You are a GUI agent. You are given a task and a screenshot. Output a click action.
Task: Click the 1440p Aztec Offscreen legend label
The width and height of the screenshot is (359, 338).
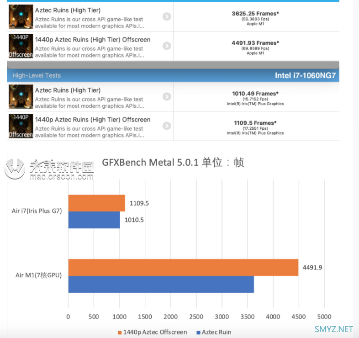155,332
